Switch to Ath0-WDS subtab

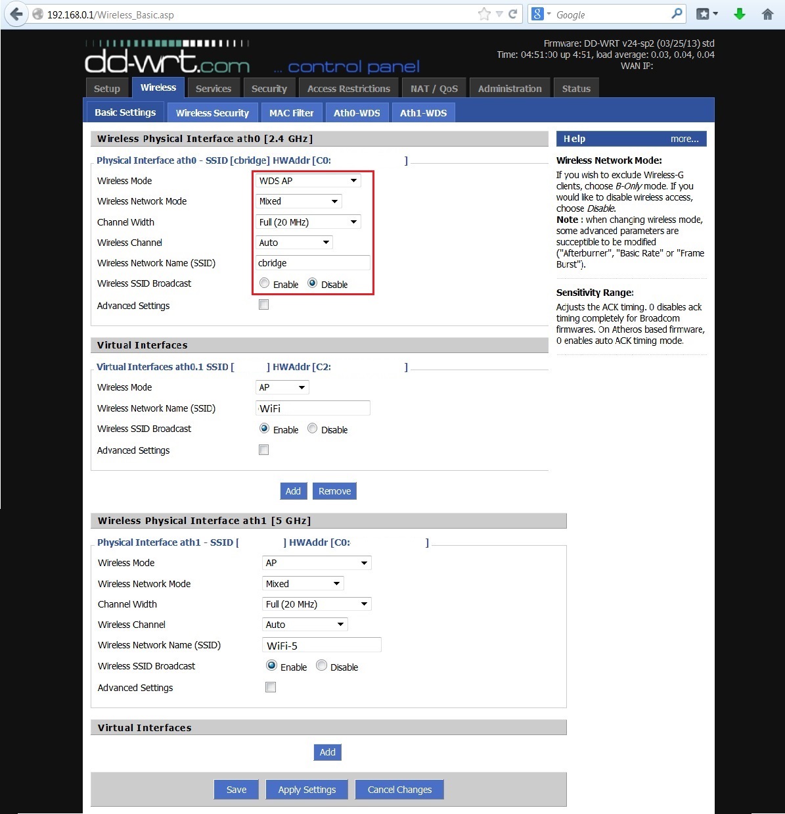[357, 113]
